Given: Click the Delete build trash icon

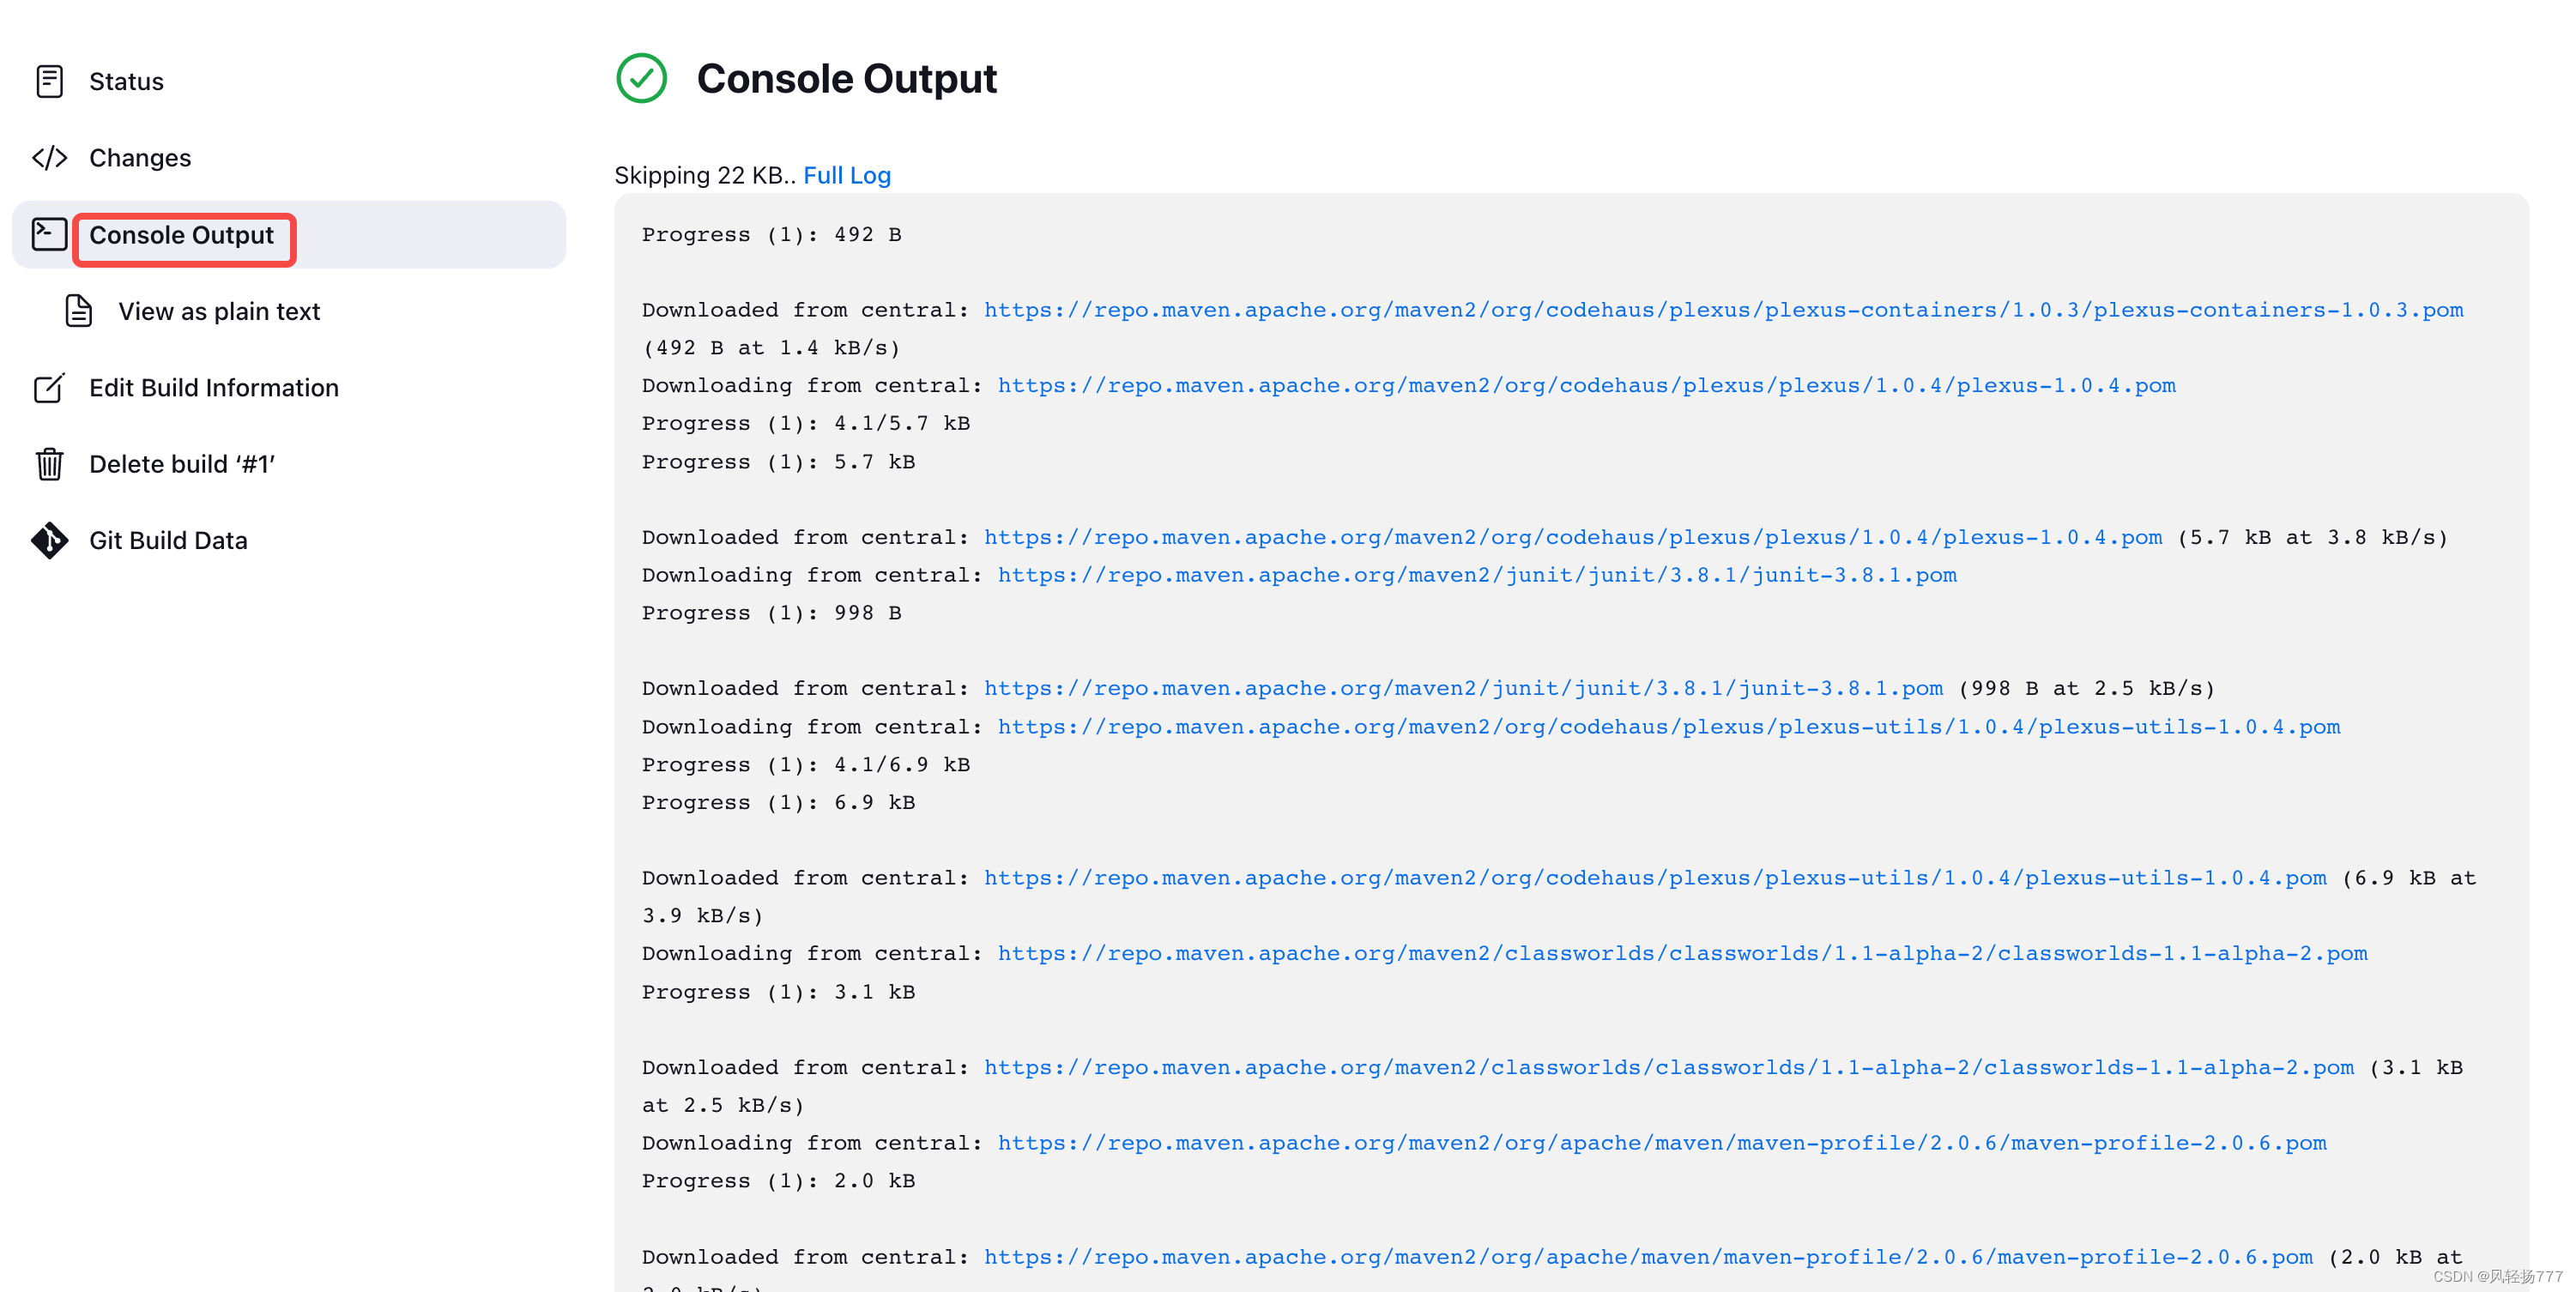Looking at the screenshot, I should [x=49, y=464].
